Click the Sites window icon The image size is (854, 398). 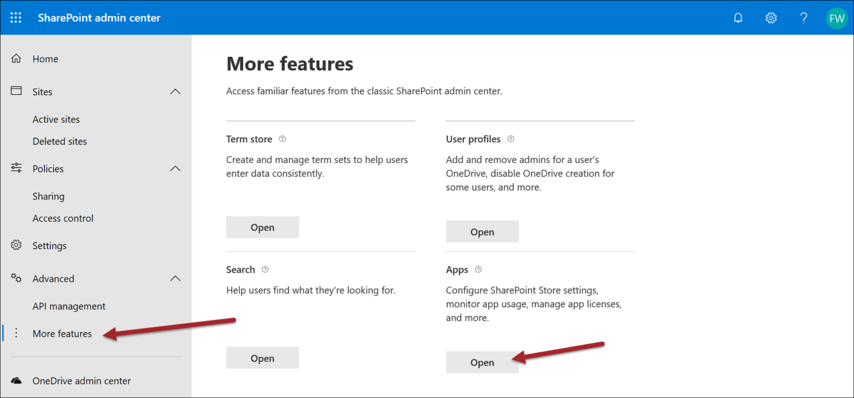(x=16, y=91)
